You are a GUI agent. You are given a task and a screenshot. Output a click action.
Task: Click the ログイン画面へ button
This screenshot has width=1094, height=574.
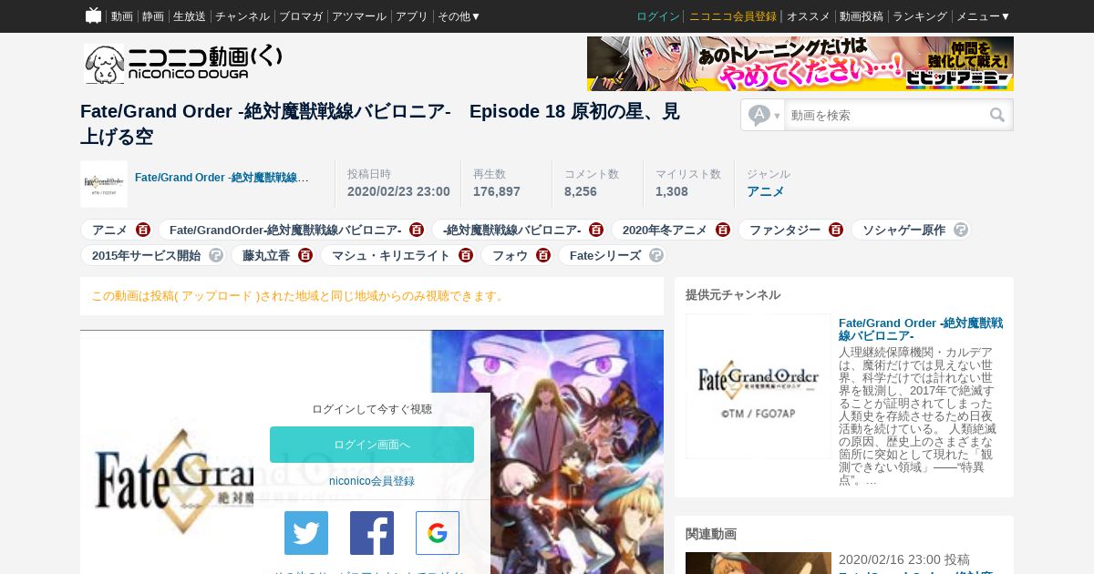click(372, 445)
